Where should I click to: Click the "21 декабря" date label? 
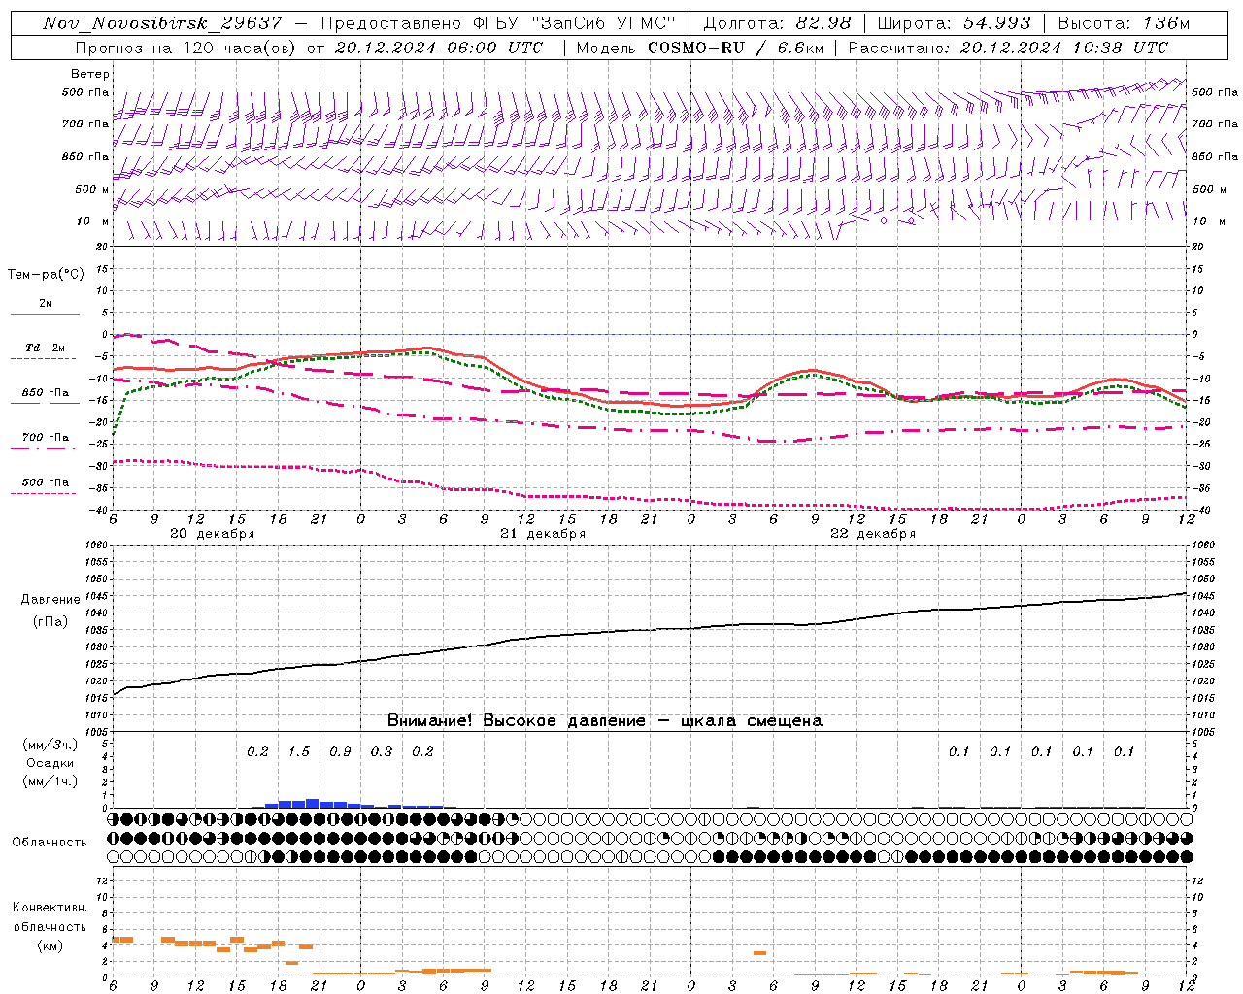point(543,533)
